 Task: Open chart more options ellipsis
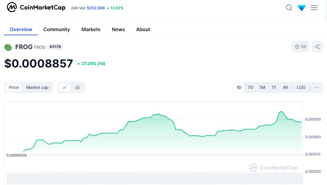pyautogui.click(x=317, y=87)
